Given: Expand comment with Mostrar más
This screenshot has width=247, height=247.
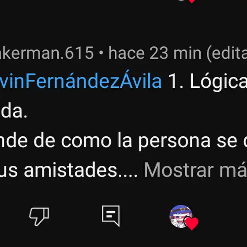Looking at the screenshot, I should click(196, 170).
